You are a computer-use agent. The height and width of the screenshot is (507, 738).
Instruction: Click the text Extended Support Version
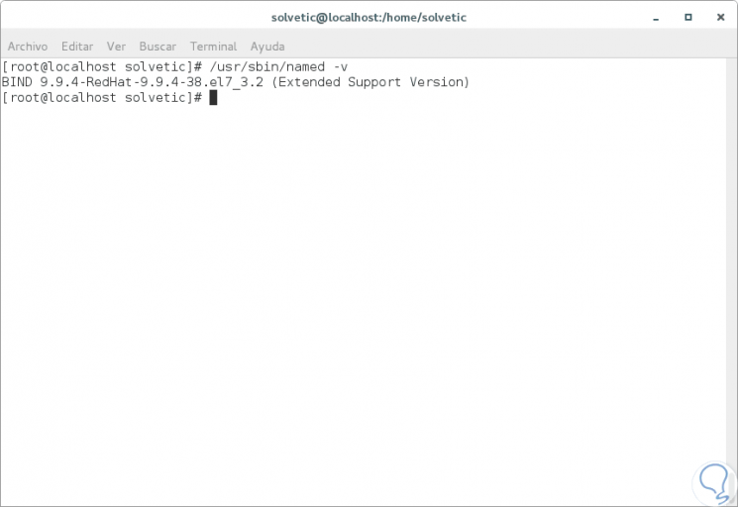(x=370, y=82)
